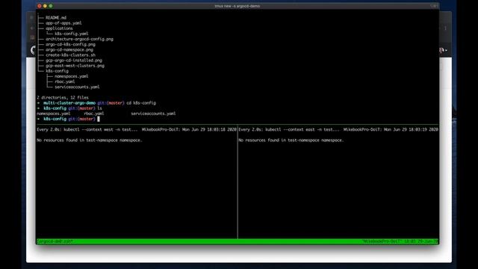Minimize the terminal using the yellow button
This screenshot has width=478, height=269.
point(45,6)
